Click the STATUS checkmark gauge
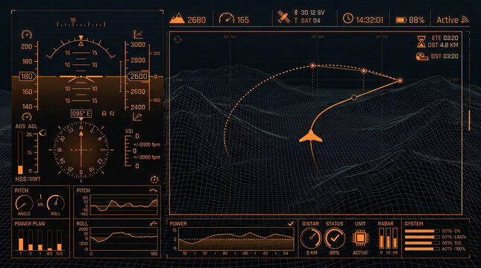 point(334,238)
